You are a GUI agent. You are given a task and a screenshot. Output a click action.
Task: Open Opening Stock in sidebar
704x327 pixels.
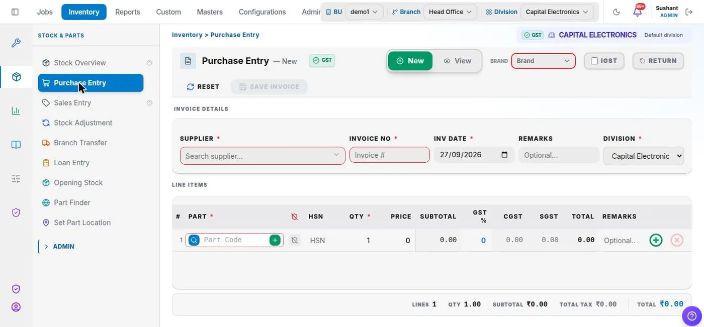pyautogui.click(x=91, y=183)
